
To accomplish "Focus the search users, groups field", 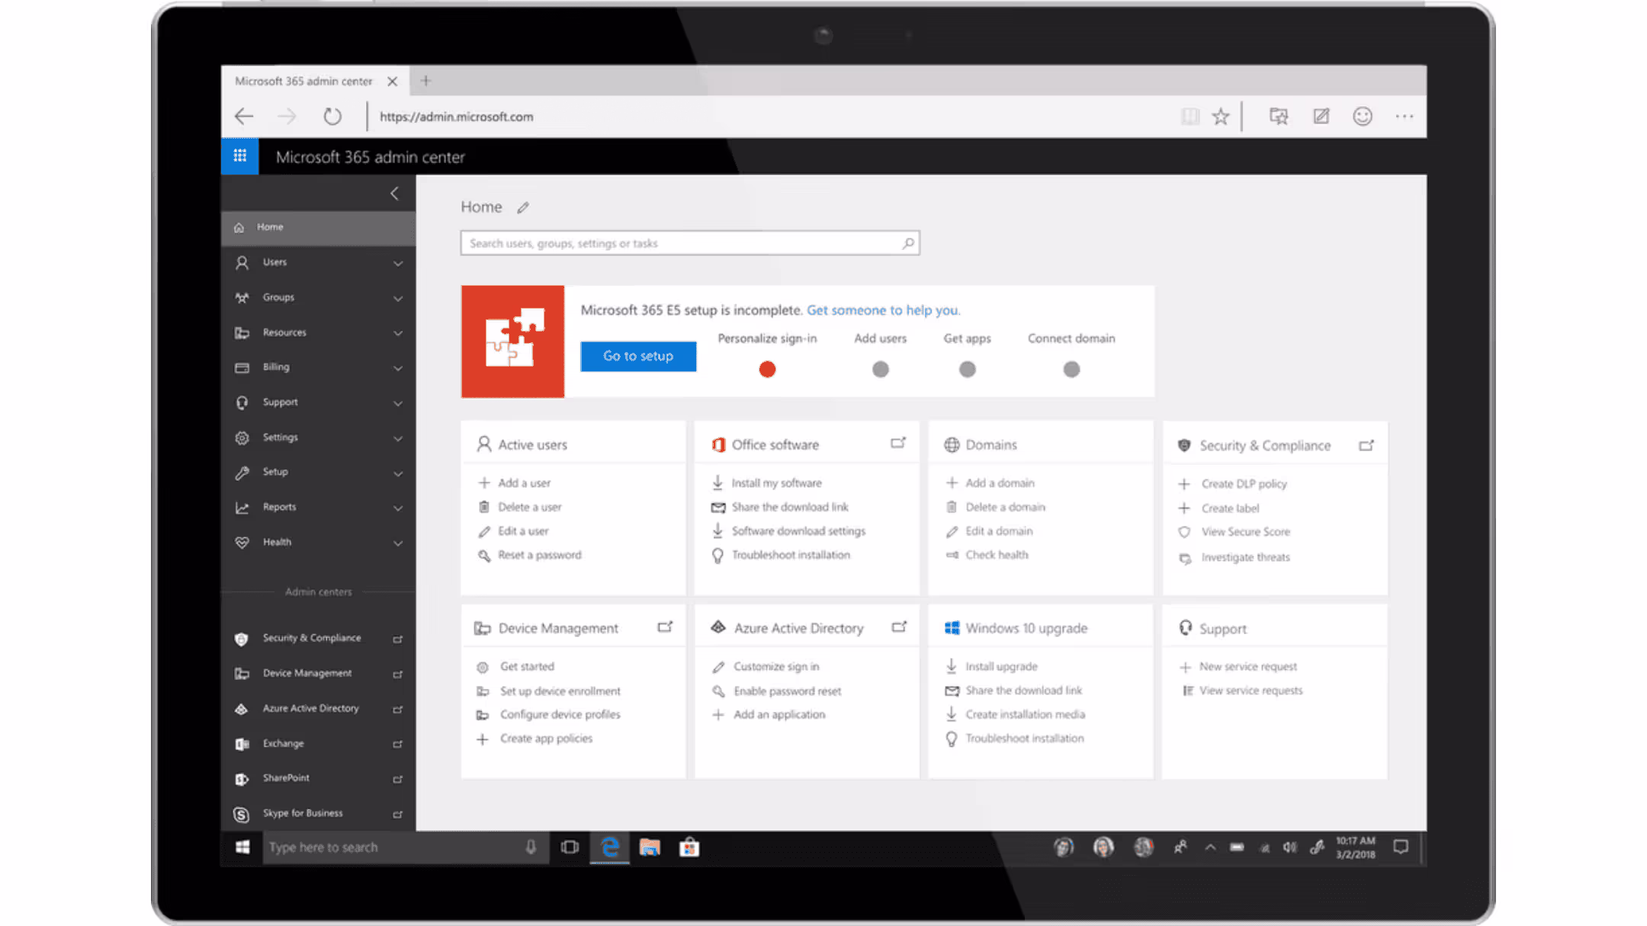I will [690, 243].
